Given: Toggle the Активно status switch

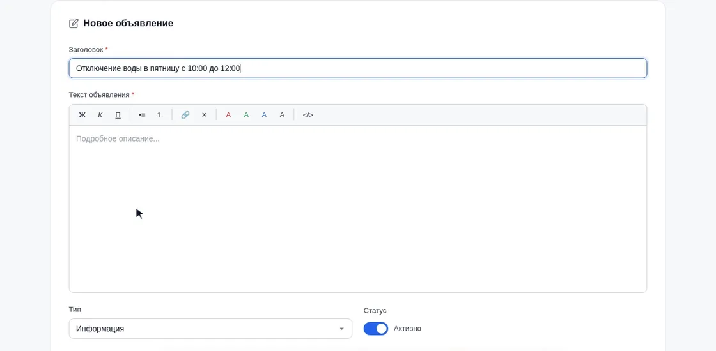Looking at the screenshot, I should pos(375,329).
